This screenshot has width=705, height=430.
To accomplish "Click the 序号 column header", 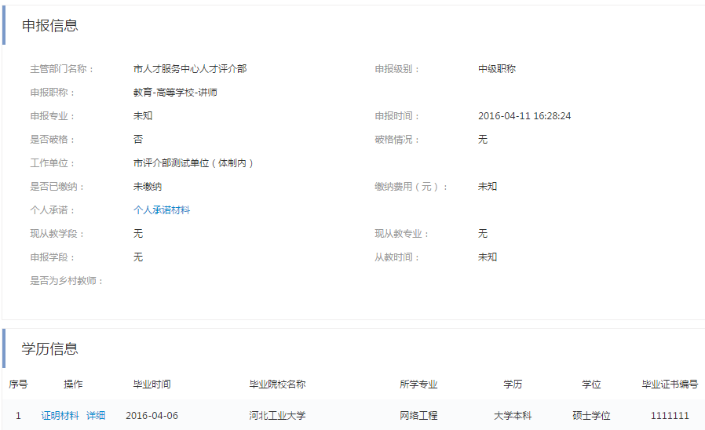I will coord(18,384).
